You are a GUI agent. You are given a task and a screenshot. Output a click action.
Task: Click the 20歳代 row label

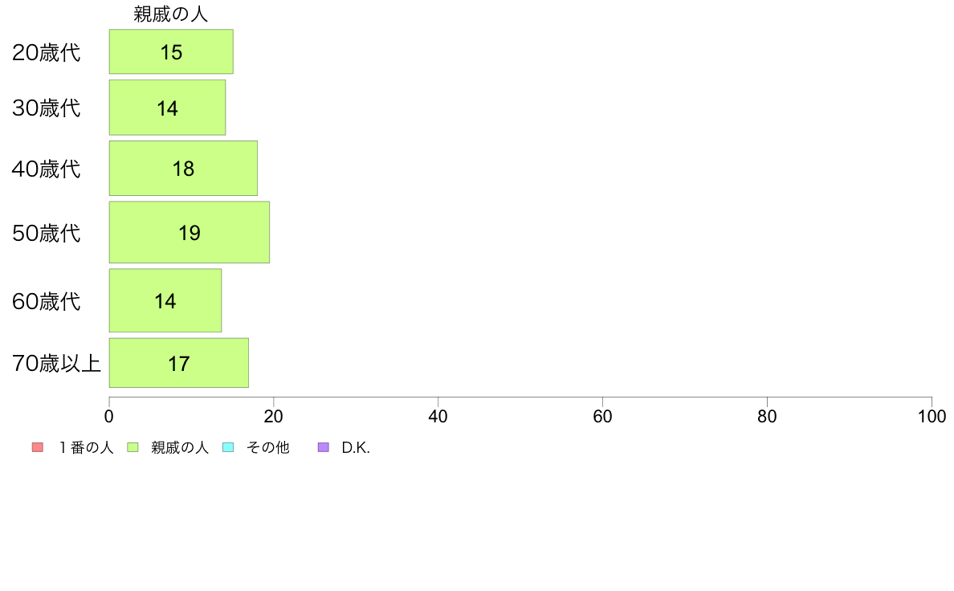tap(47, 52)
